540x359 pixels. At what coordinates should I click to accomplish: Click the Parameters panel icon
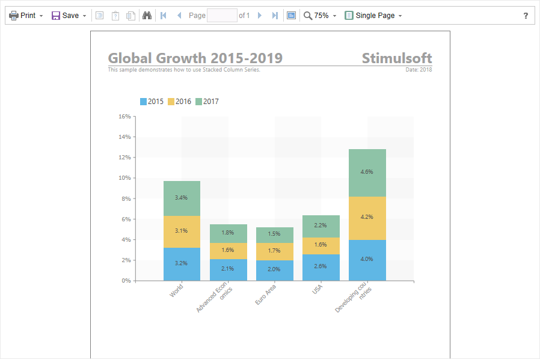click(x=115, y=16)
